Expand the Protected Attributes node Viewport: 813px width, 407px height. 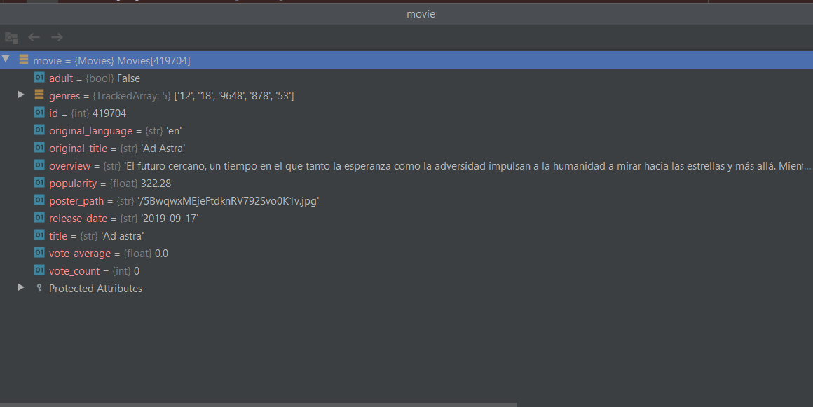pos(21,287)
